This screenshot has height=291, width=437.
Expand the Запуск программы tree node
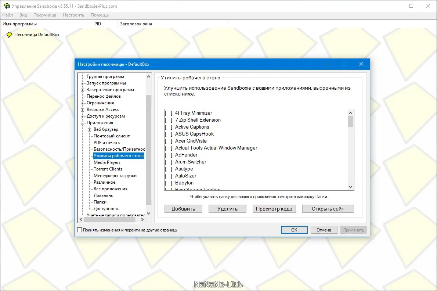pyautogui.click(x=83, y=83)
